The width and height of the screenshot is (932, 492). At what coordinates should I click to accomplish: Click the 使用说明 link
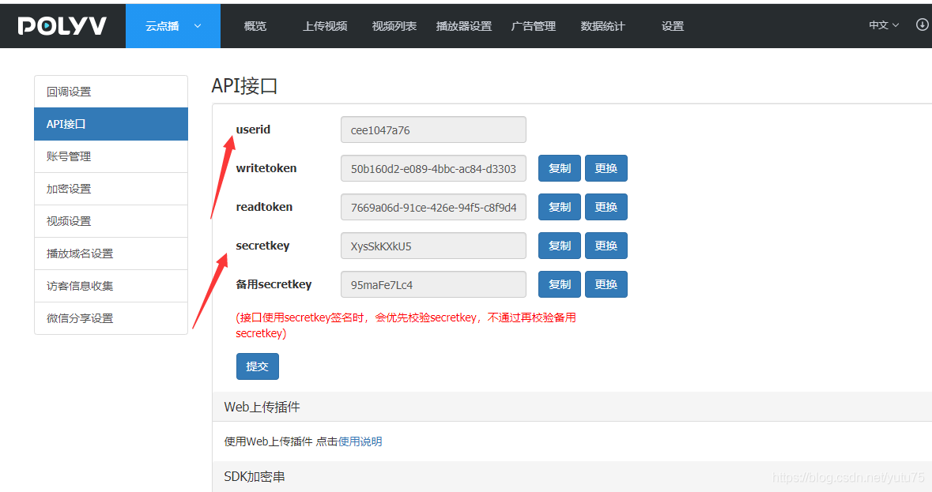(x=360, y=441)
